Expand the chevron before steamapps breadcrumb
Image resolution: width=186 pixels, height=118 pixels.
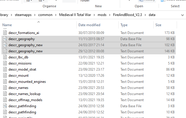click(x=11, y=15)
